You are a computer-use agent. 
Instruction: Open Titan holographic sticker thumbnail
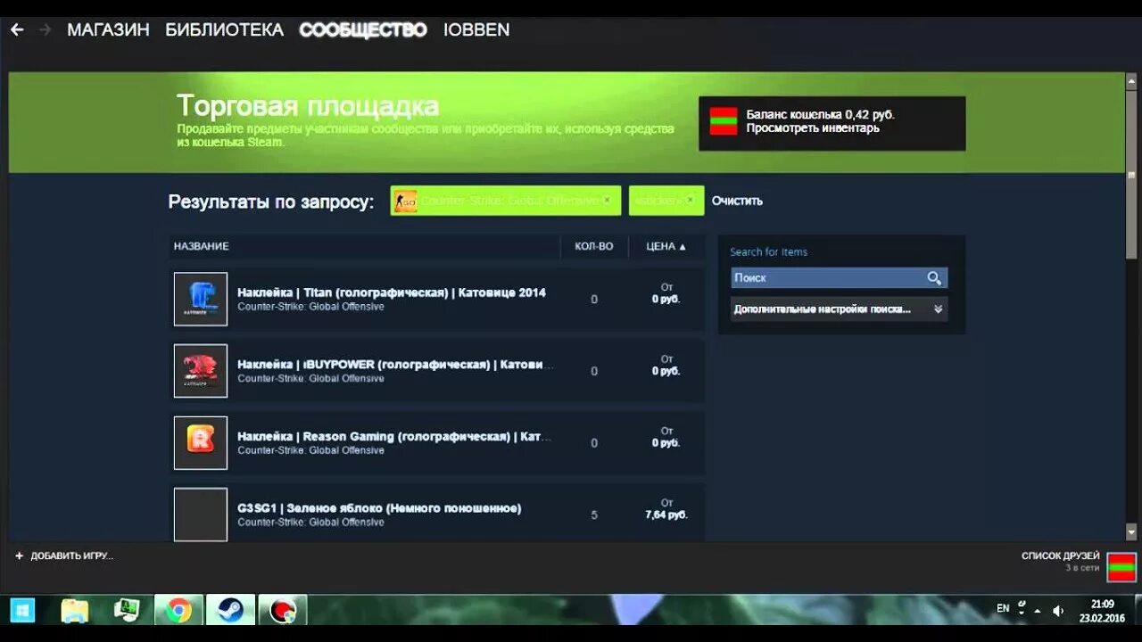201,299
